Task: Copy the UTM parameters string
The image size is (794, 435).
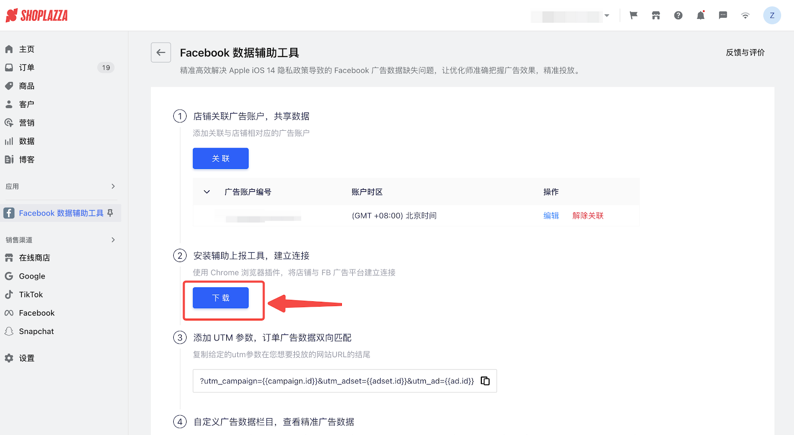Action: click(x=485, y=381)
